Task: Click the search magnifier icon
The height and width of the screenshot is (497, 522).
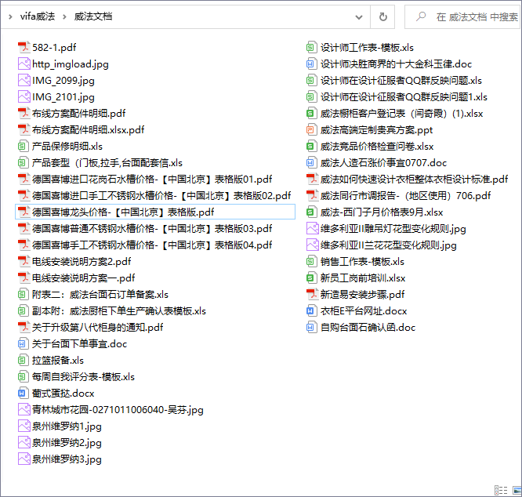Action: [421, 16]
